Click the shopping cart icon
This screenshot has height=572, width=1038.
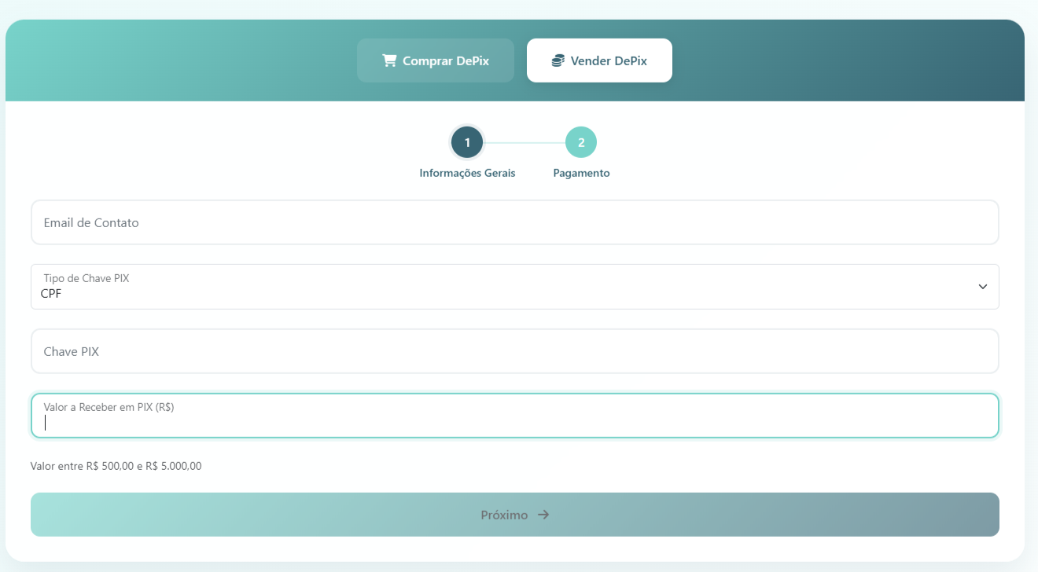[x=389, y=60]
